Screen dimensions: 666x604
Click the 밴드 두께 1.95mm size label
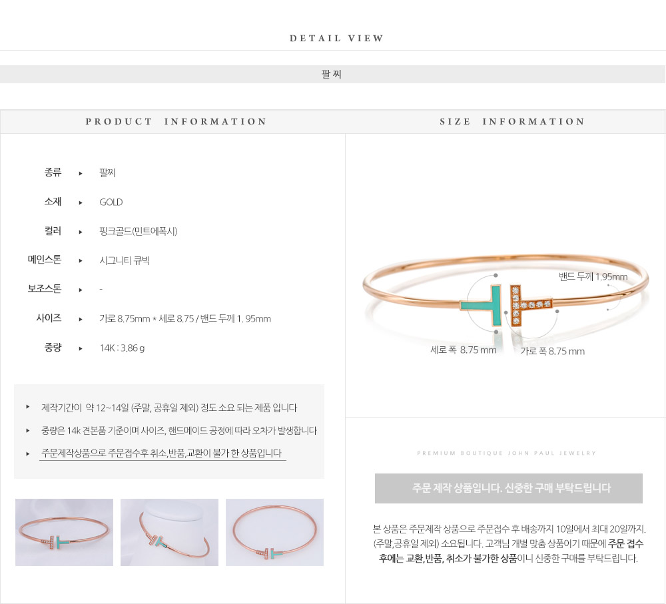tap(593, 277)
